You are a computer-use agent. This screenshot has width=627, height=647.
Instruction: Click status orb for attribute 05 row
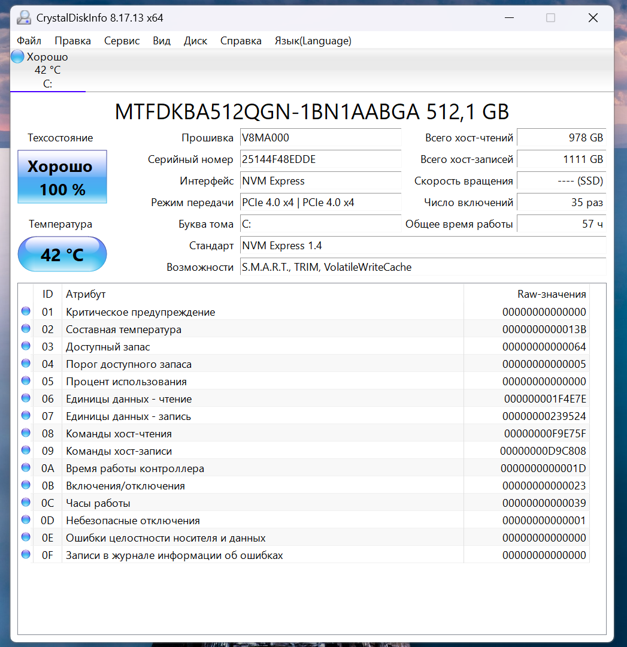coord(26,380)
